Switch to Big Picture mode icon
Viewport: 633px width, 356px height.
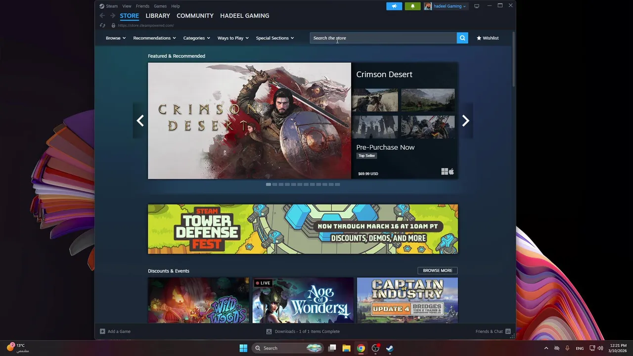coord(477,6)
